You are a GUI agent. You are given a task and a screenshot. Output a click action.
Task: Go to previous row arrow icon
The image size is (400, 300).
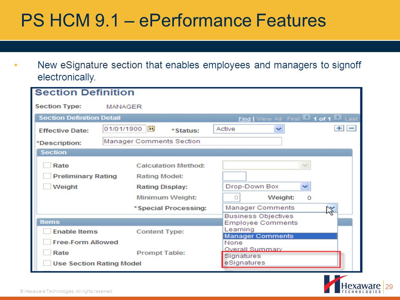pos(306,117)
